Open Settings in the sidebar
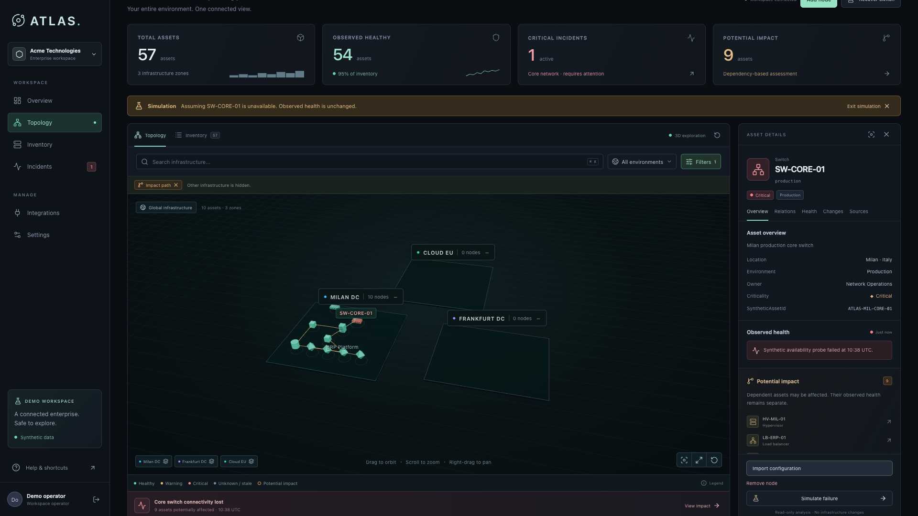This screenshot has height=516, width=918. (x=55, y=235)
